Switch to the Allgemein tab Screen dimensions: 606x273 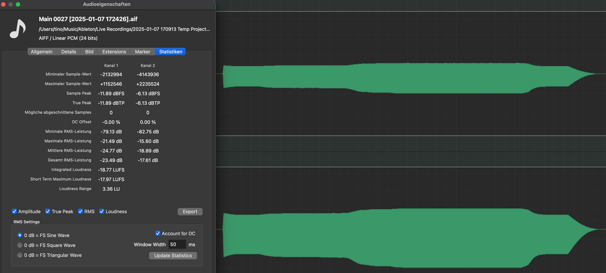[42, 52]
